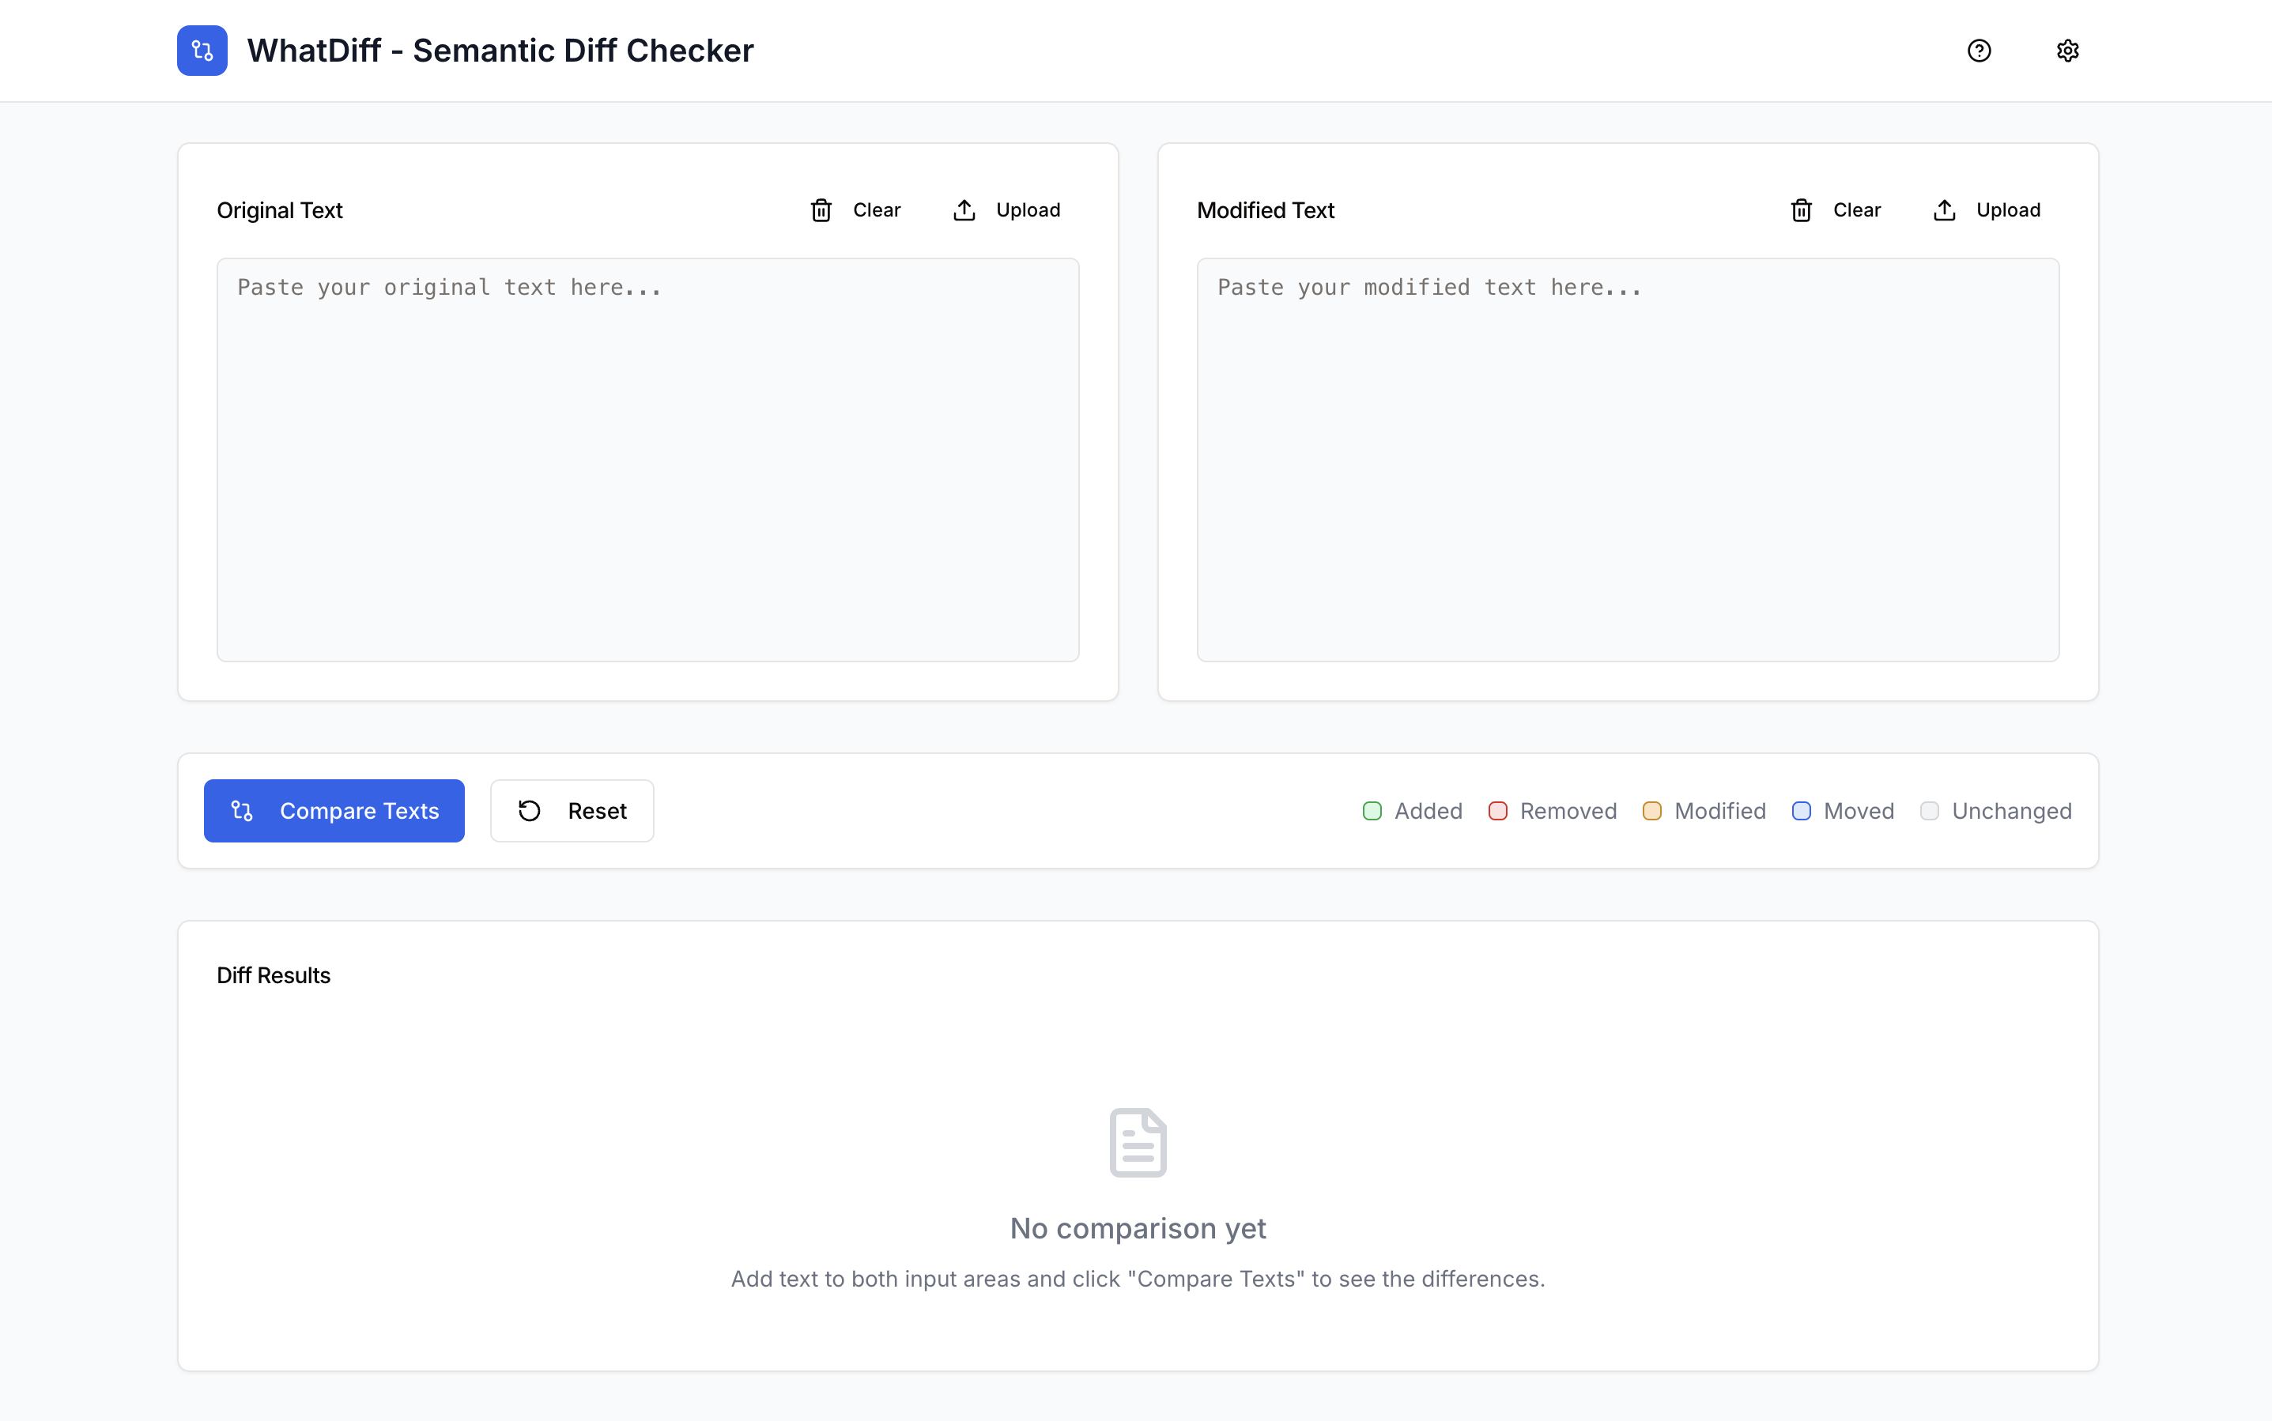Click the Original Text heading
The image size is (2272, 1421).
[279, 210]
